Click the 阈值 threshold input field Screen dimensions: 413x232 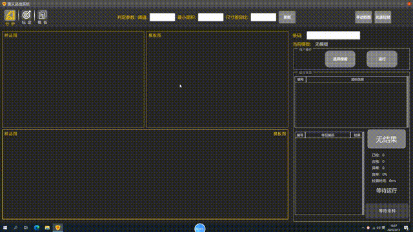[x=162, y=17]
